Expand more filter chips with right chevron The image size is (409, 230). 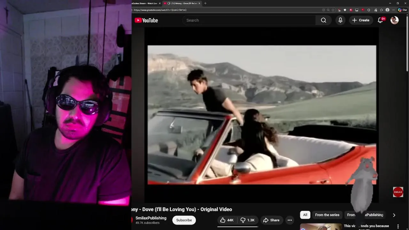point(394,215)
